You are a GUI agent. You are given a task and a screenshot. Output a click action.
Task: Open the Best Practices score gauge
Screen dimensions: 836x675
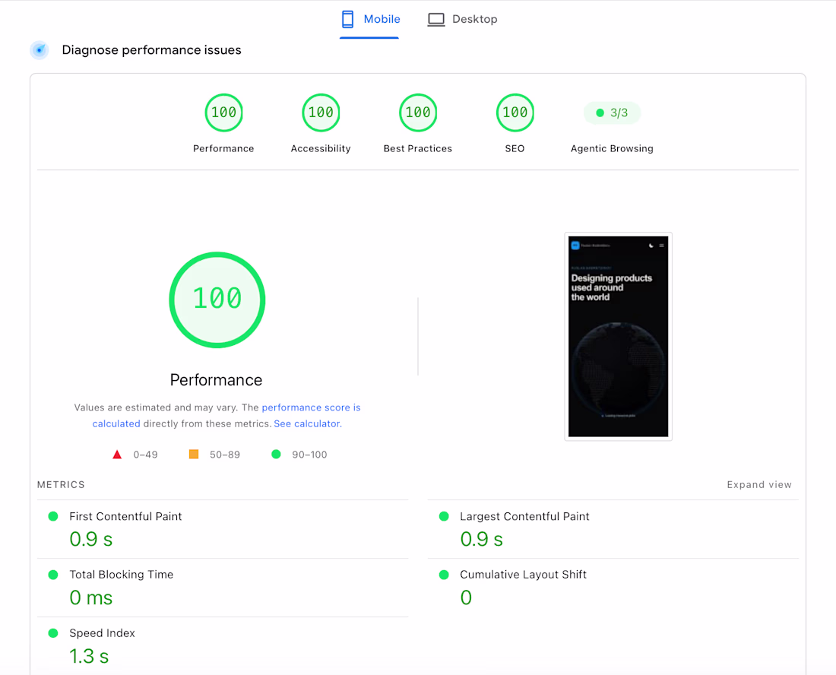[x=418, y=112]
